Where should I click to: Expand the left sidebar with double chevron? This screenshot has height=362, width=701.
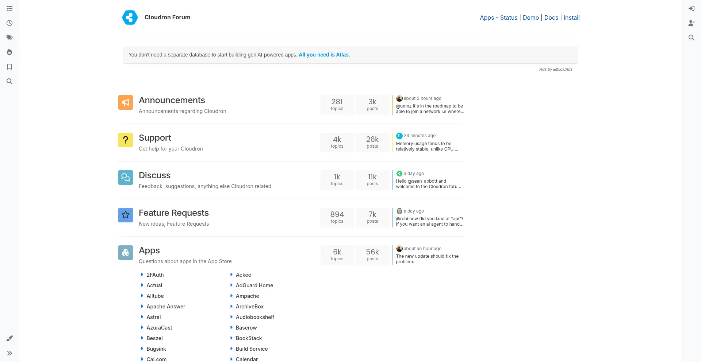point(9,353)
